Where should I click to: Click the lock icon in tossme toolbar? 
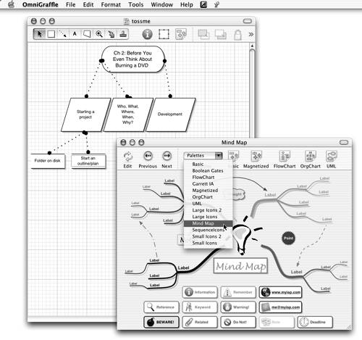tap(237, 35)
